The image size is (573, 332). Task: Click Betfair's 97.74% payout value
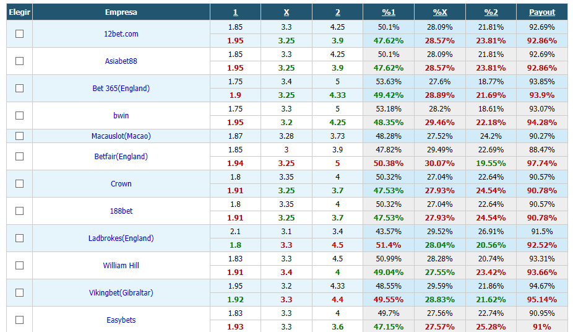[x=542, y=163]
